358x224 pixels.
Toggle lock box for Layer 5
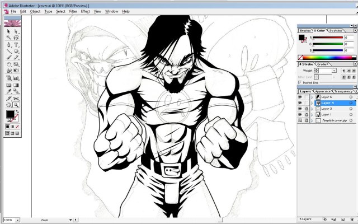pyautogui.click(x=306, y=97)
